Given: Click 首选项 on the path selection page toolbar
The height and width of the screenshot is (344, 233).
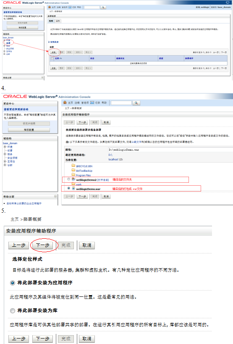Looking at the screenshot, I should coord(85,103).
